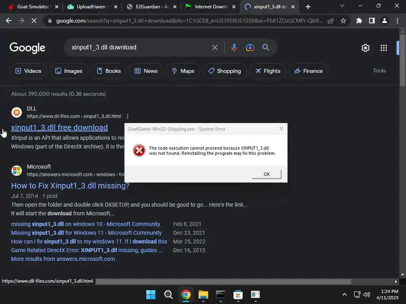This screenshot has height=304, width=406.
Task: Click the network icon in system tray
Action: [357, 294]
